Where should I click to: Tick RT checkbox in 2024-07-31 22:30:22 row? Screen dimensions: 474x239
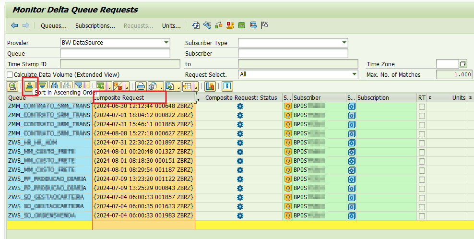point(422,143)
